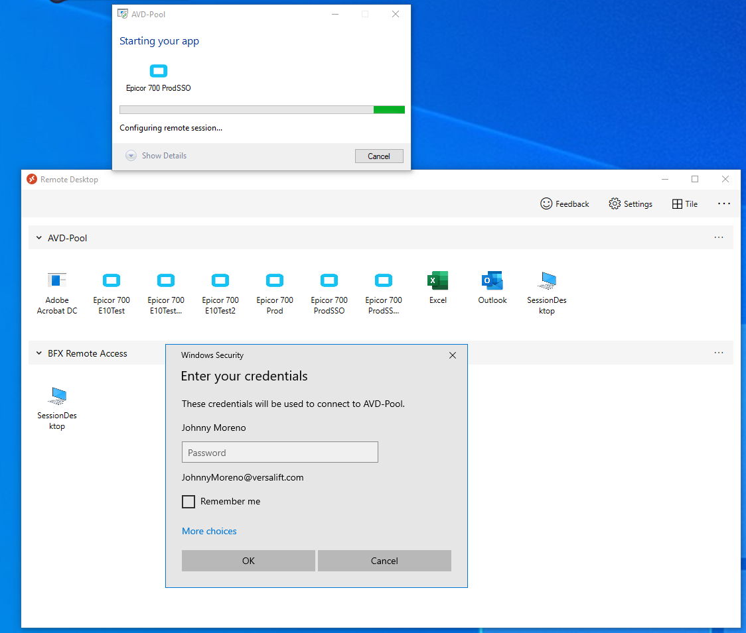The height and width of the screenshot is (633, 746).
Task: Maximize the Remote Desktop window
Action: coord(695,179)
